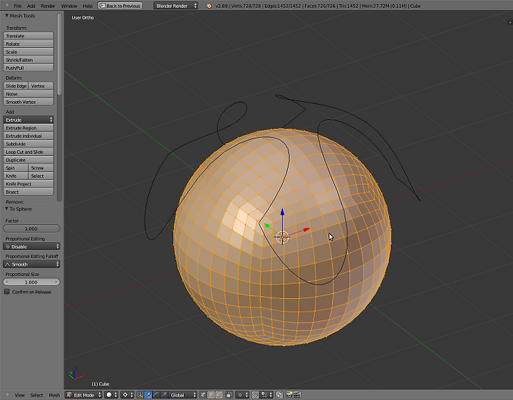The width and height of the screenshot is (513, 400).
Task: Toggle the 3D manipulator widget icon
Action: pyautogui.click(x=140, y=395)
